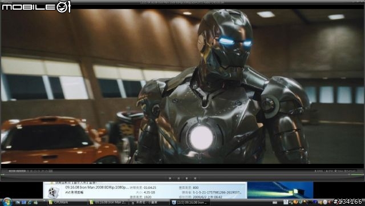The height and width of the screenshot is (206, 365).
Task: Click the previous track button in player
Action: pyautogui.click(x=170, y=179)
